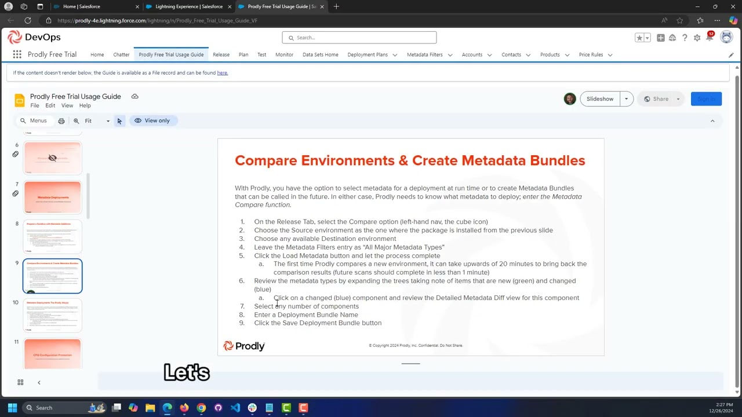Image resolution: width=742 pixels, height=417 pixels.
Task: Collapse the filmstrip panel
Action: [39, 382]
